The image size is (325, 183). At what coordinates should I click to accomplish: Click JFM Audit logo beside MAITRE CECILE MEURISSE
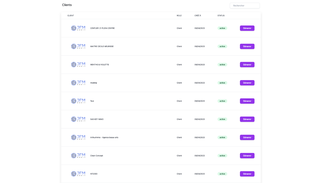click(x=78, y=47)
